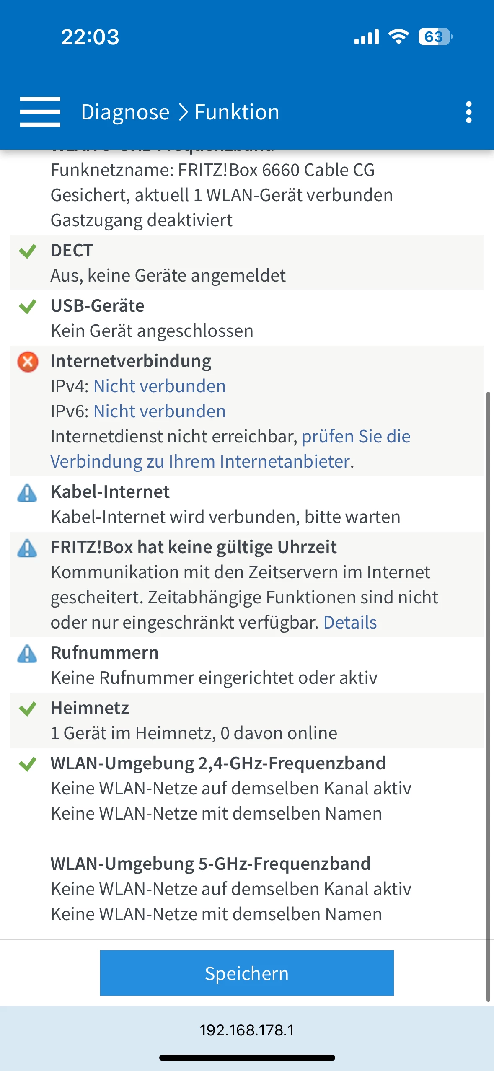Open the three-dot options menu
494x1071 pixels.
pyautogui.click(x=468, y=112)
